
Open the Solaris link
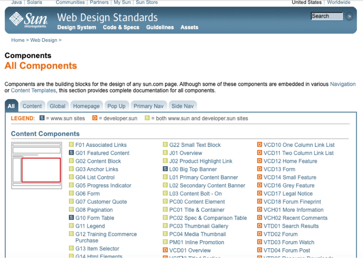35,2
